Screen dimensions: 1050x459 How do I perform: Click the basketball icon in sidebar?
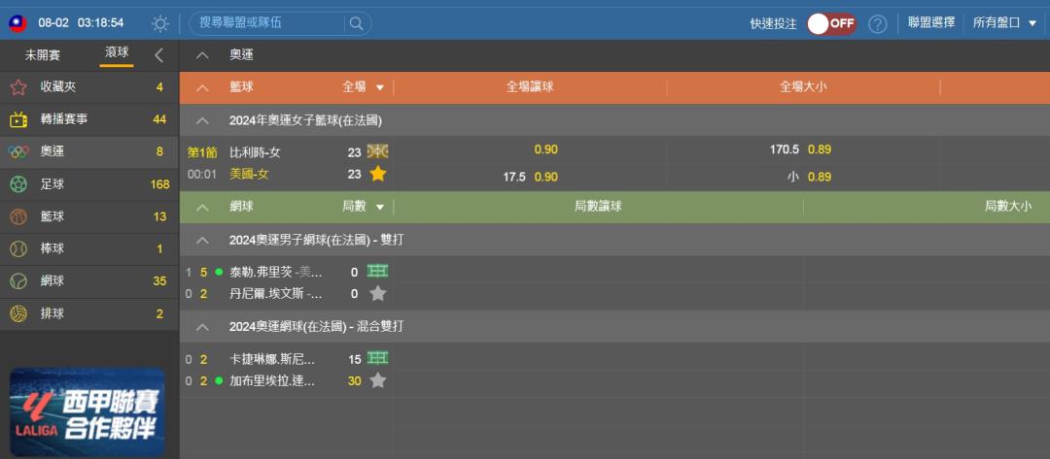pyautogui.click(x=18, y=216)
